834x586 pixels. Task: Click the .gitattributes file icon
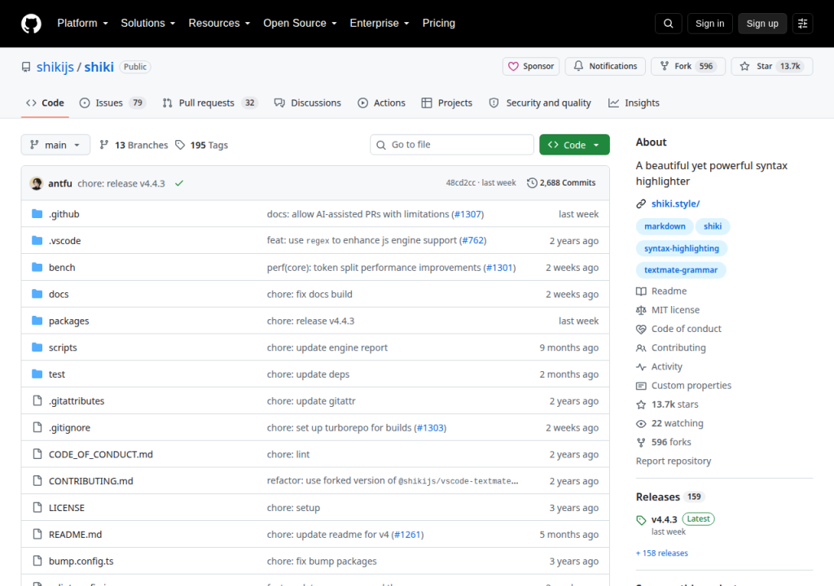coord(37,400)
